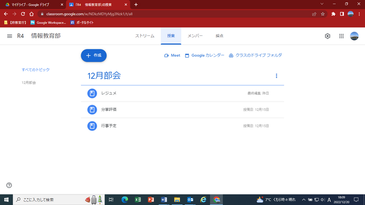Image resolution: width=365 pixels, height=205 pixels.
Task: Open a new browser tab
Action: pyautogui.click(x=136, y=4)
